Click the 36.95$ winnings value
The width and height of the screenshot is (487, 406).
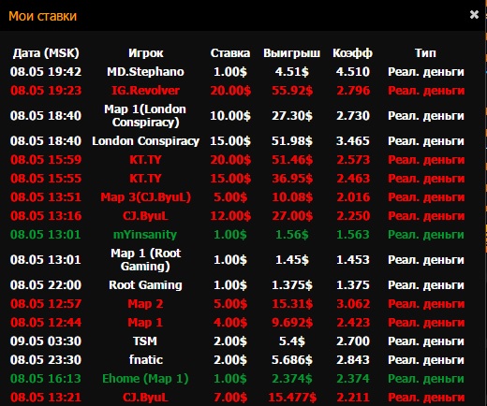(x=292, y=179)
